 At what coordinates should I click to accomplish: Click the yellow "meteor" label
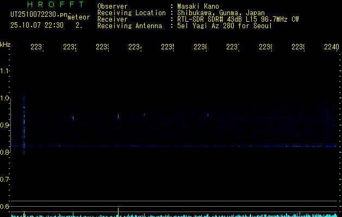pyautogui.click(x=78, y=17)
